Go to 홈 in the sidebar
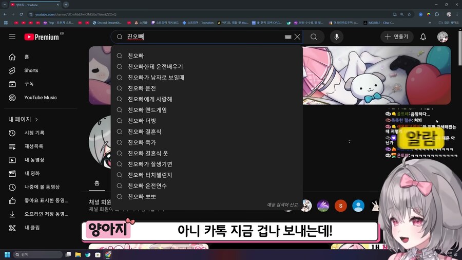The width and height of the screenshot is (462, 260). (41, 57)
